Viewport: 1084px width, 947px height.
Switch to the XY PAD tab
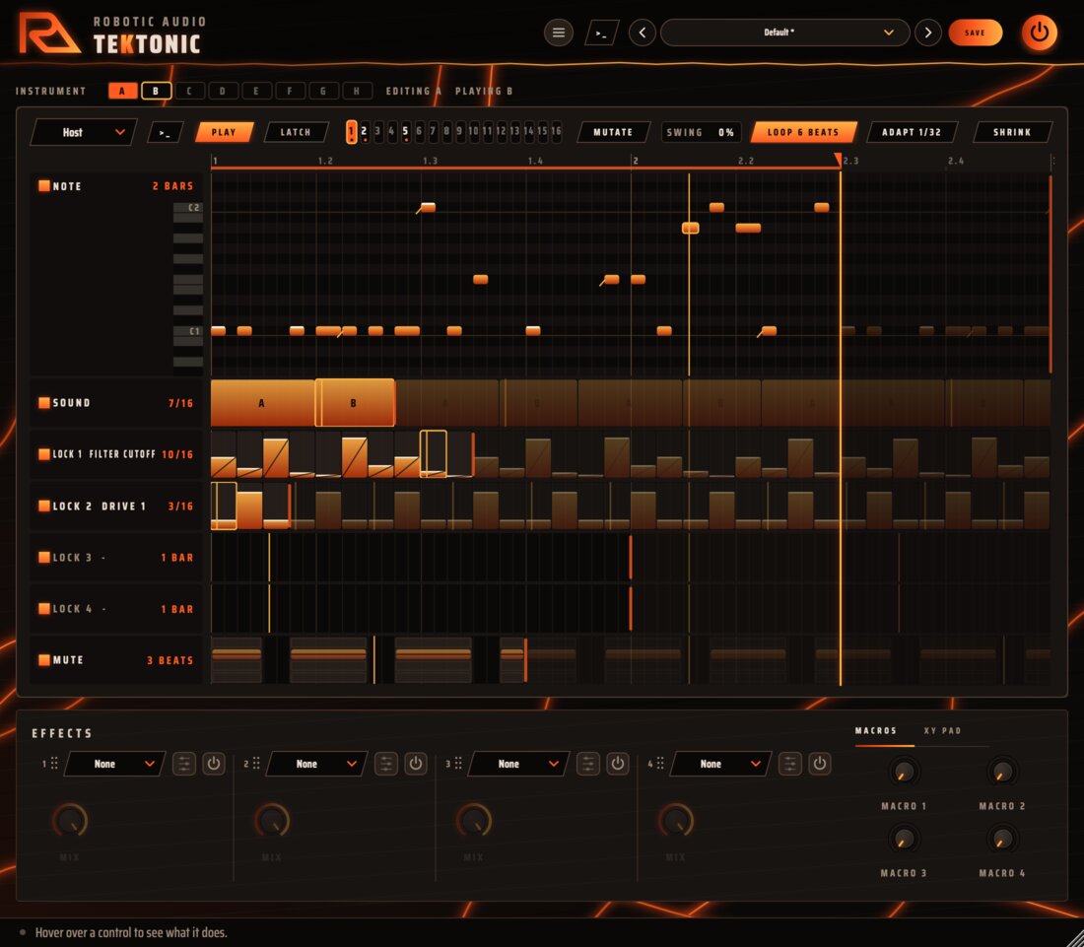pyautogui.click(x=942, y=730)
